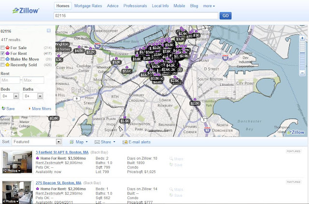
Task: Click the $4.5K map price marker
Action: coord(79,51)
